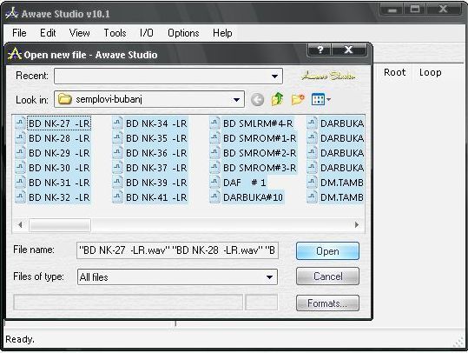
Task: Click the horizontal scrollbar thumb in file list
Action: coord(60,225)
